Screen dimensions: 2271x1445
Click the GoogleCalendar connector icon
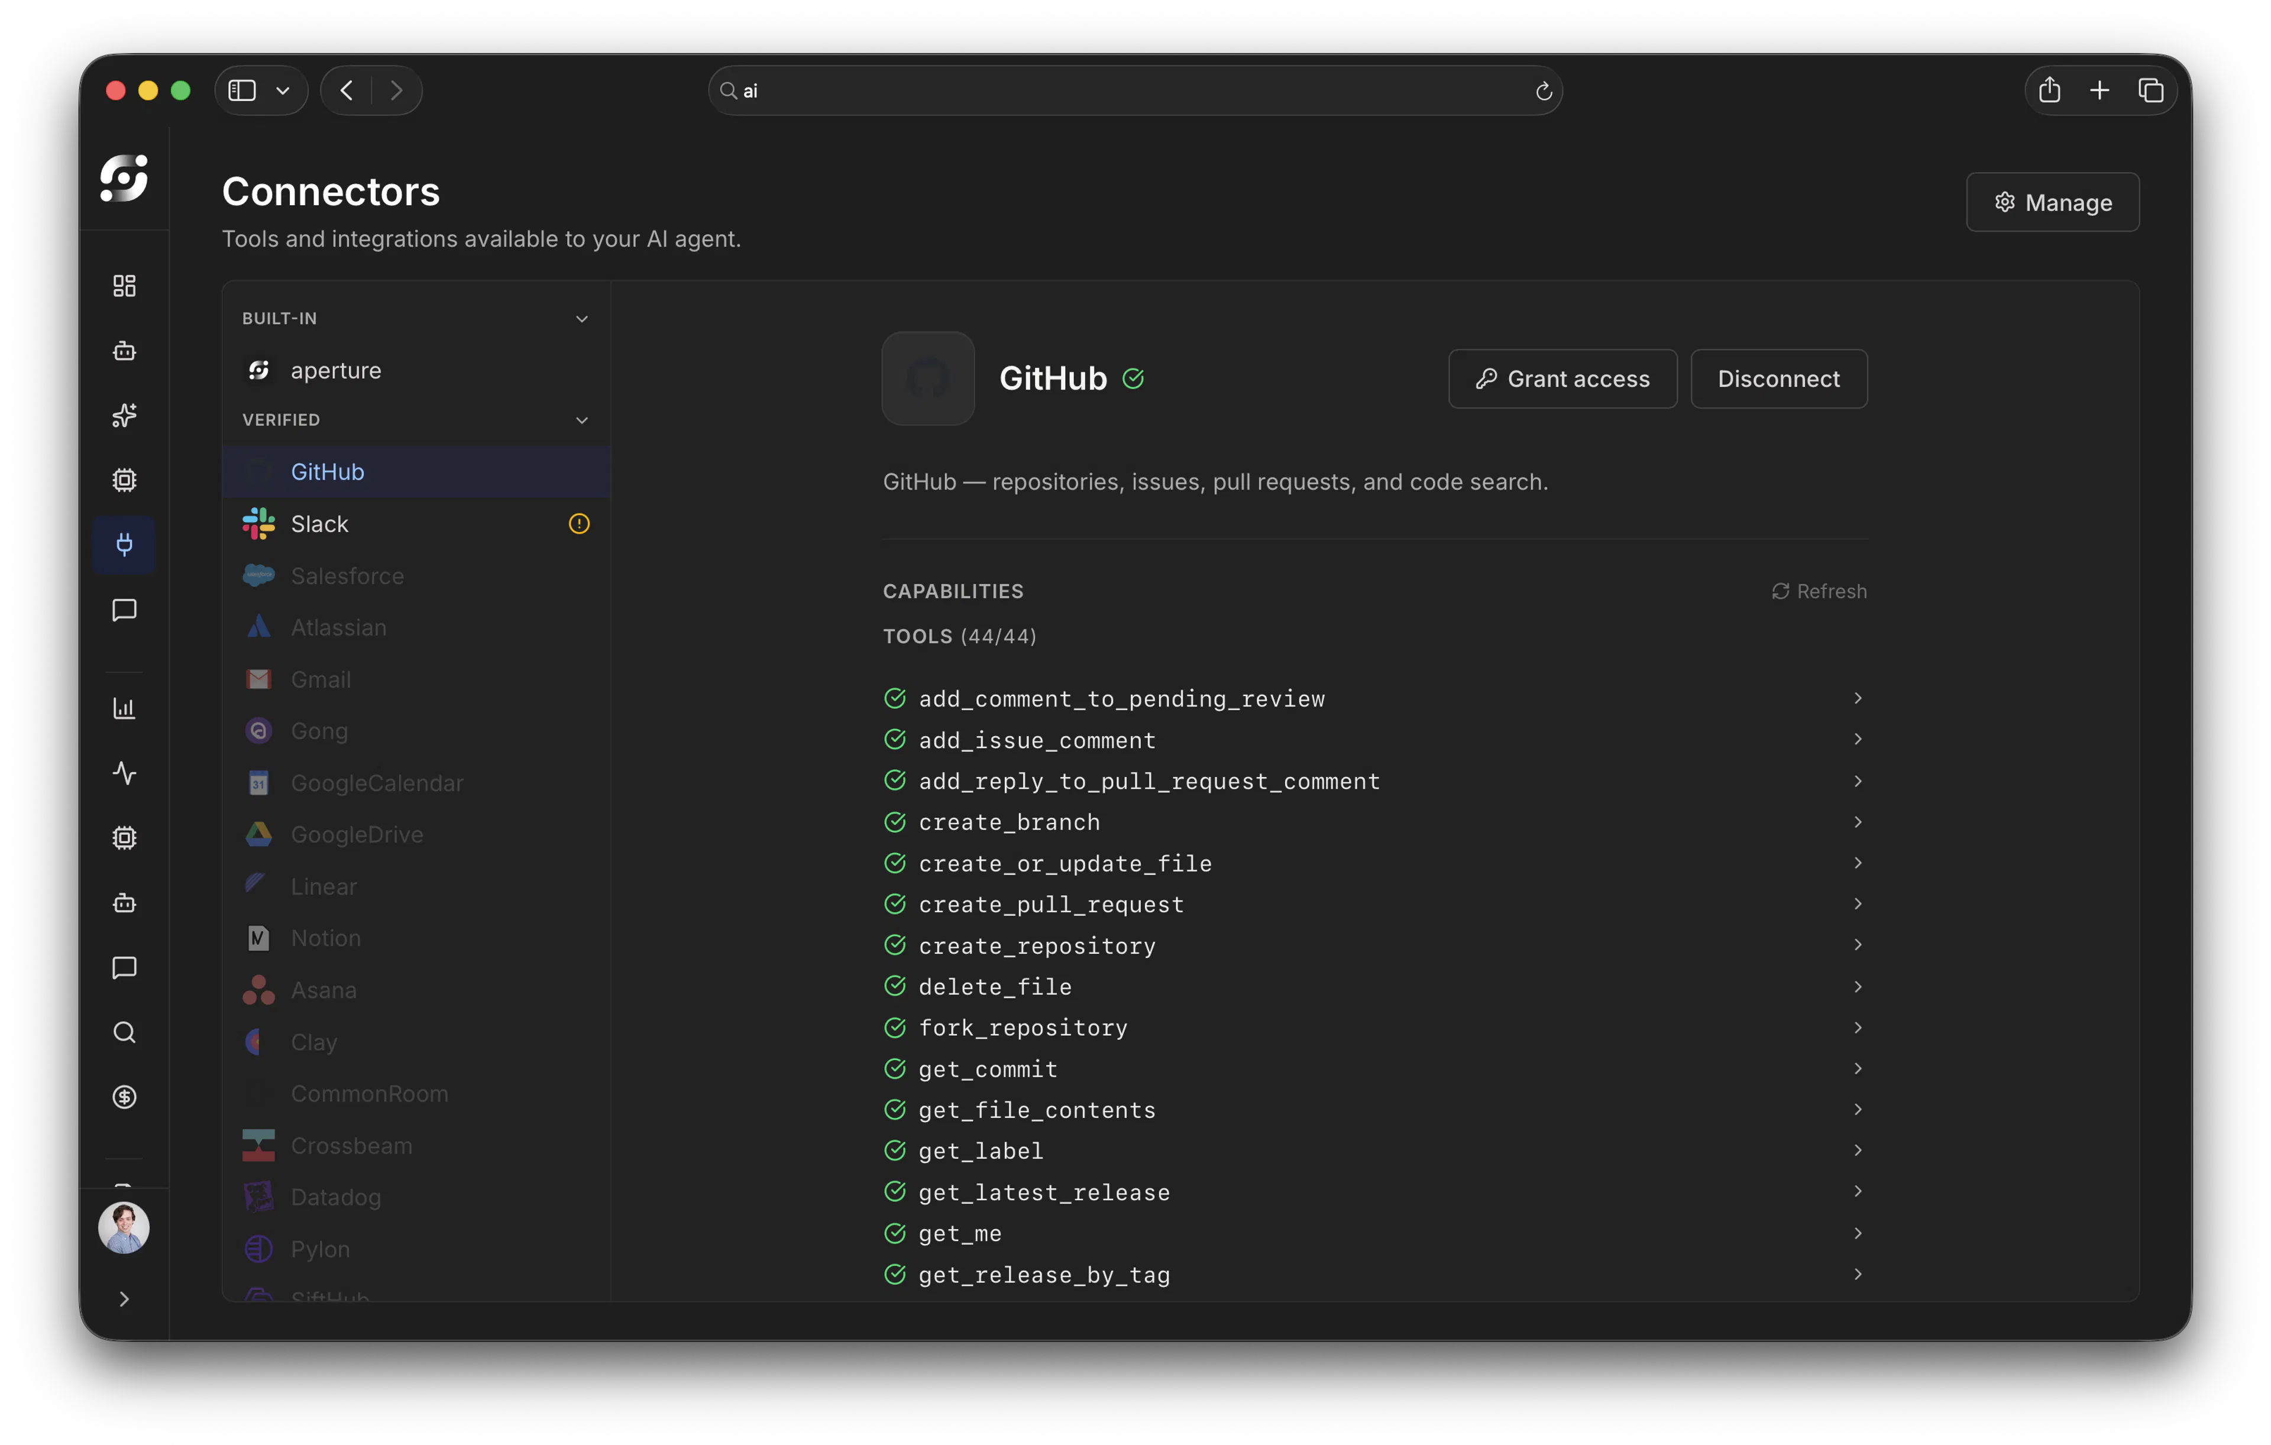[258, 783]
